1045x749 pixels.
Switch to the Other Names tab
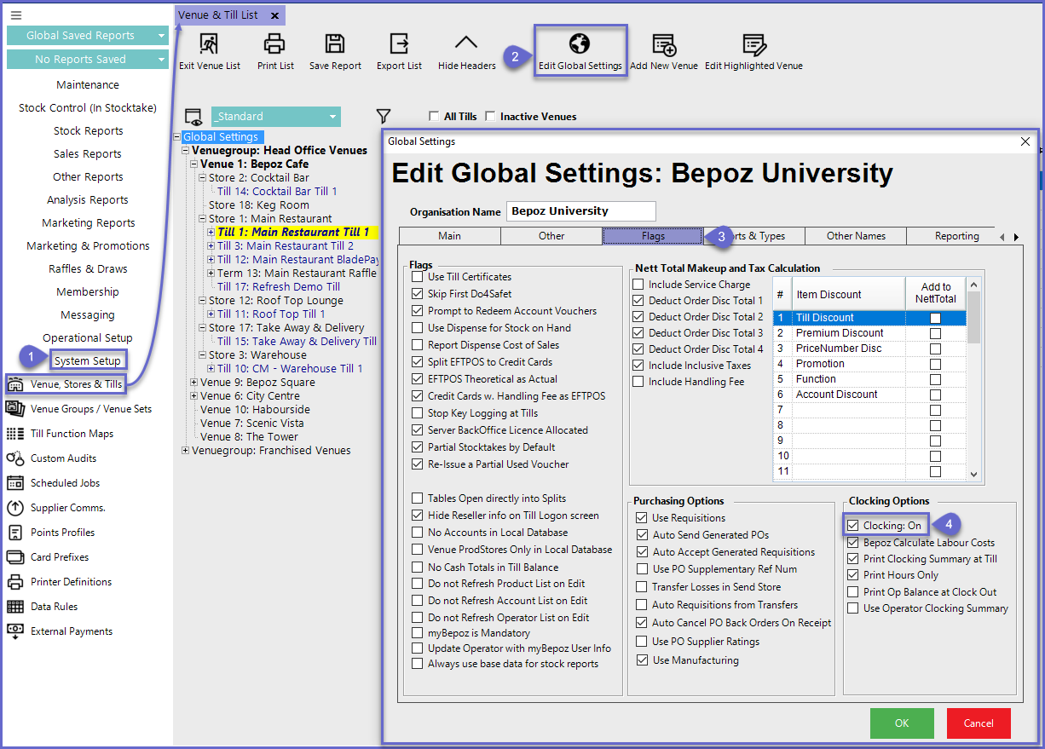856,236
